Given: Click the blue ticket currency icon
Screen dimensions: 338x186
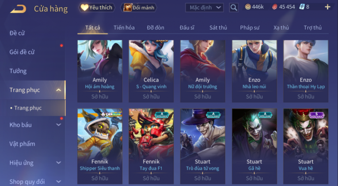Looking at the screenshot, I should point(302,7).
